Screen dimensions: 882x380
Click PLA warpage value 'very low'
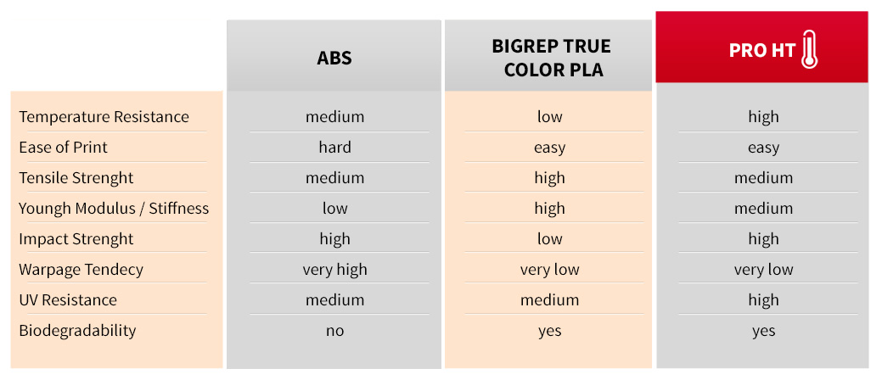pyautogui.click(x=550, y=270)
